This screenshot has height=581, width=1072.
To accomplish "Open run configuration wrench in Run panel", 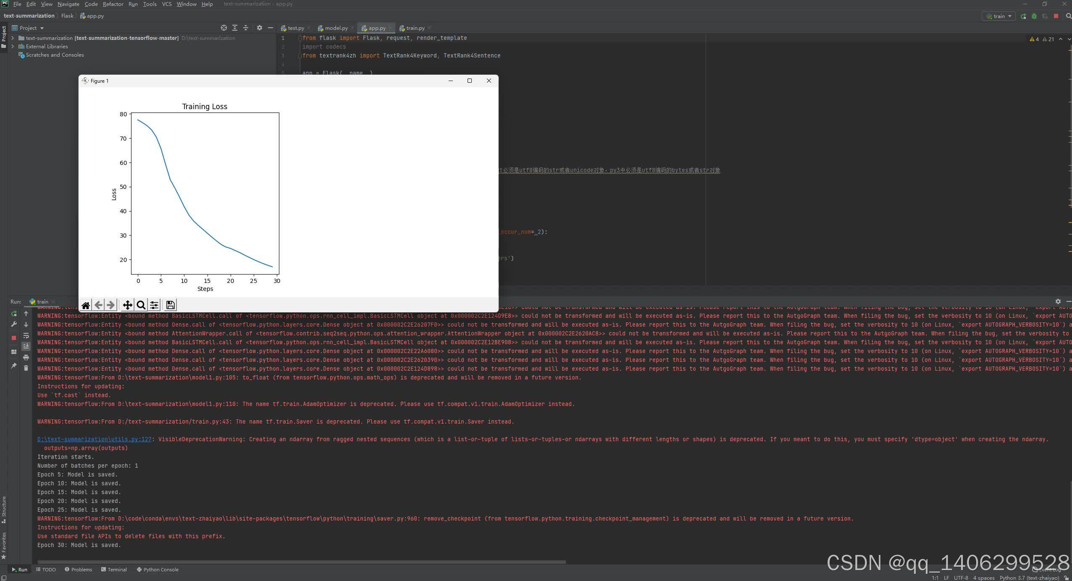I will coord(14,324).
